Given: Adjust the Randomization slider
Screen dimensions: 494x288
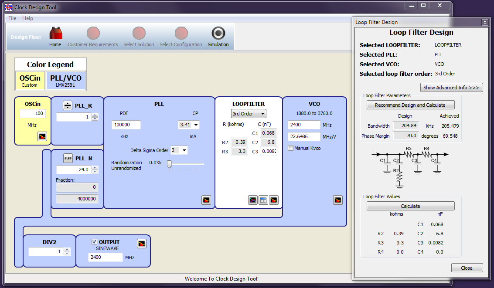Looking at the screenshot, I should point(169,164).
